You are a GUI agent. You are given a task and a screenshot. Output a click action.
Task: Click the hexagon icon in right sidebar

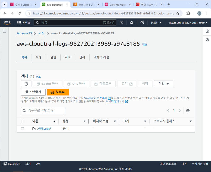pos(207,40)
